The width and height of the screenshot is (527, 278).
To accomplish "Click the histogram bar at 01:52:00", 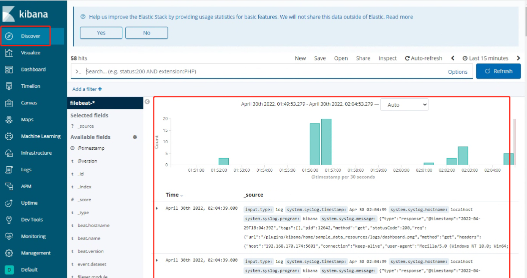I will (223, 162).
